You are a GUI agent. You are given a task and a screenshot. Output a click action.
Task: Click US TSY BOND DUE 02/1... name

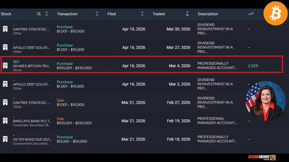32,139
